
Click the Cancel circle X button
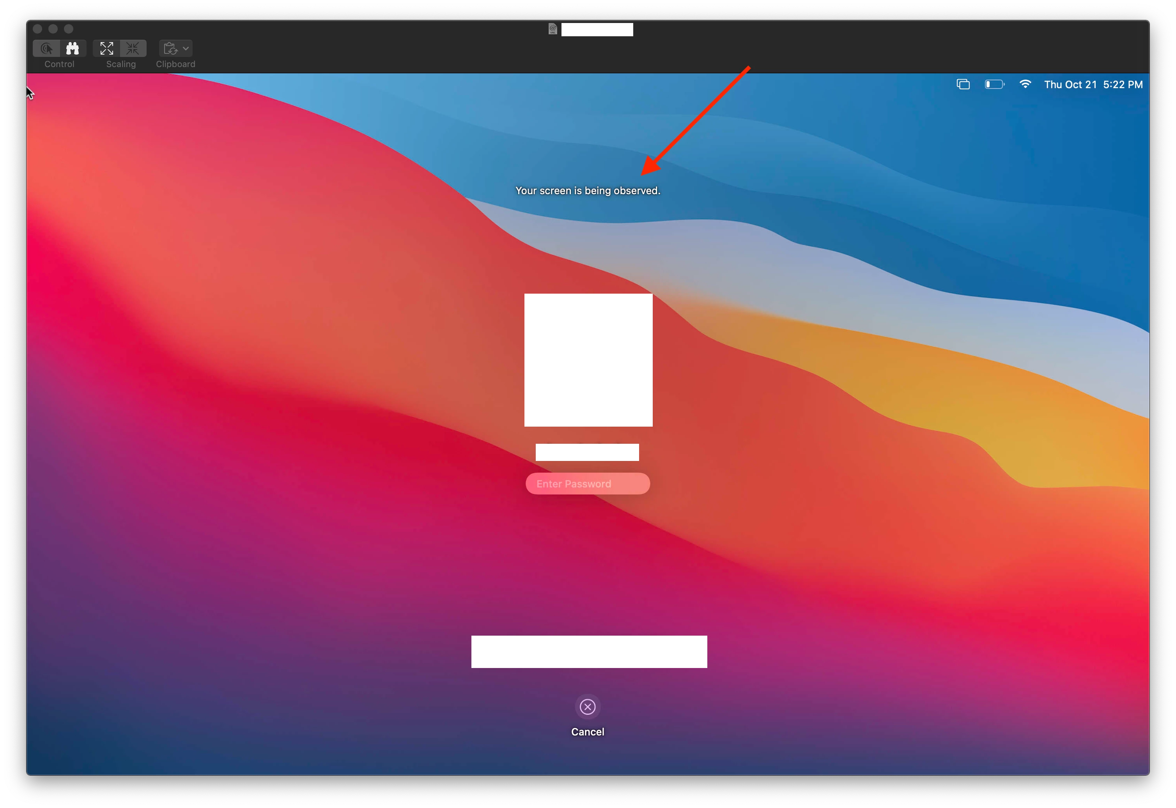pyautogui.click(x=588, y=707)
